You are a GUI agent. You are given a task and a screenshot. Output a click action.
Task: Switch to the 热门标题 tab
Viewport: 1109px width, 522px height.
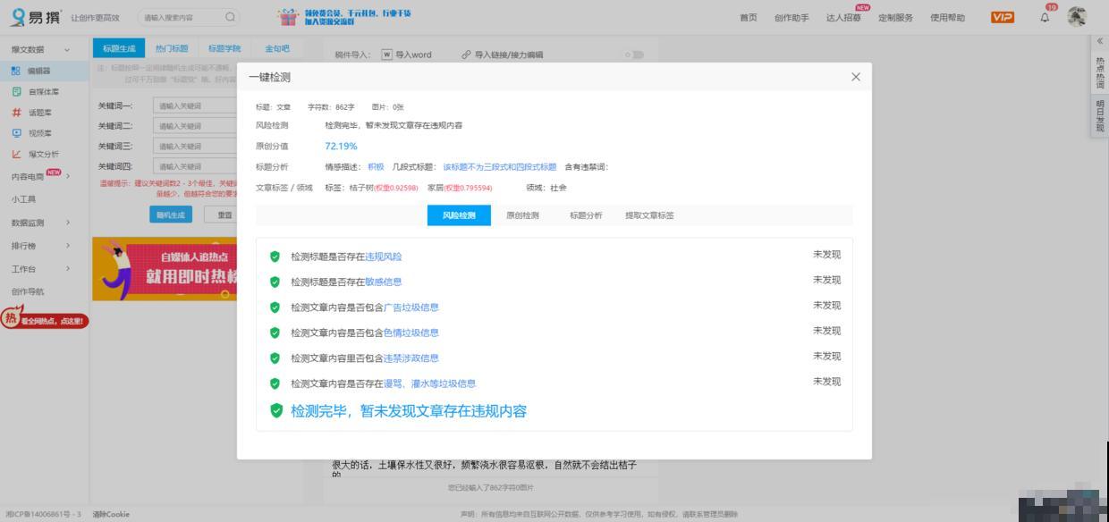[172, 47]
